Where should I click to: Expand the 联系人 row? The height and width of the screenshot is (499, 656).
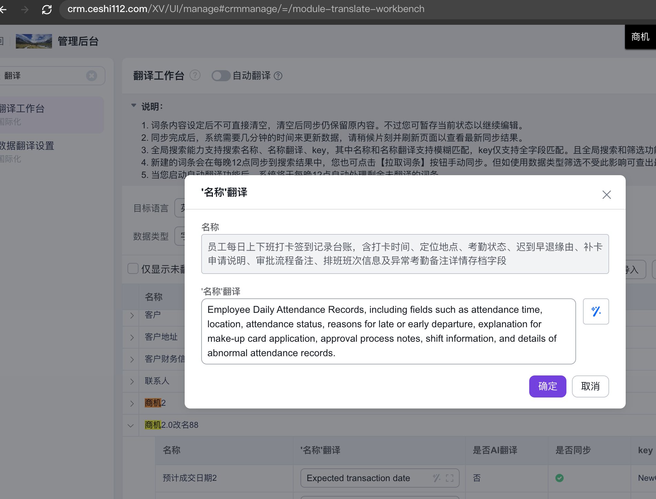(132, 381)
